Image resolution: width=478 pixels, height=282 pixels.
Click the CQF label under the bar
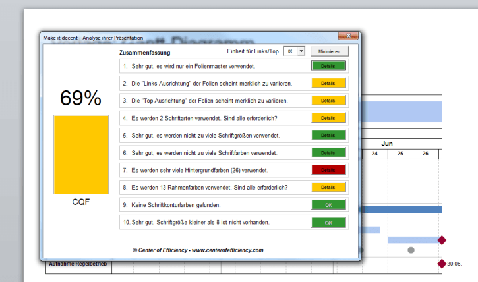pos(81,202)
